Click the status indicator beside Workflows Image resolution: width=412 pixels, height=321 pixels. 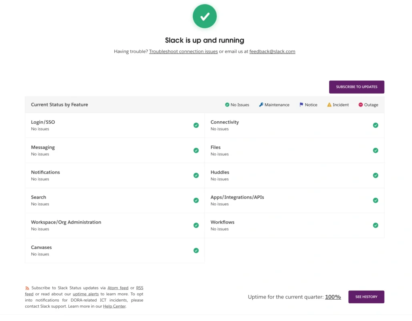[375, 225]
